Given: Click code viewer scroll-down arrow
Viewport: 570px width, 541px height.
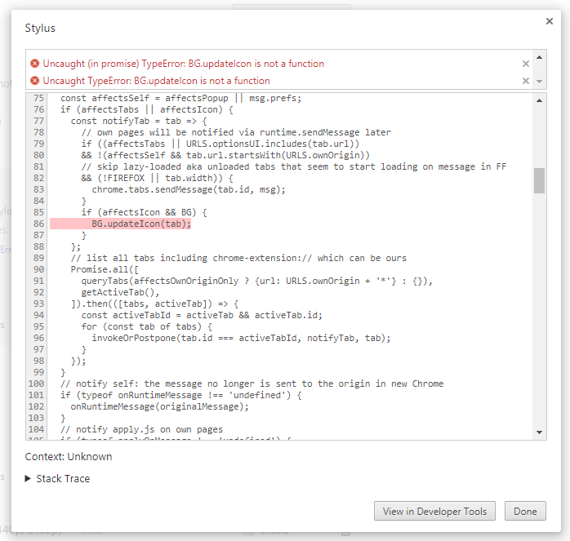Looking at the screenshot, I should click(540, 432).
